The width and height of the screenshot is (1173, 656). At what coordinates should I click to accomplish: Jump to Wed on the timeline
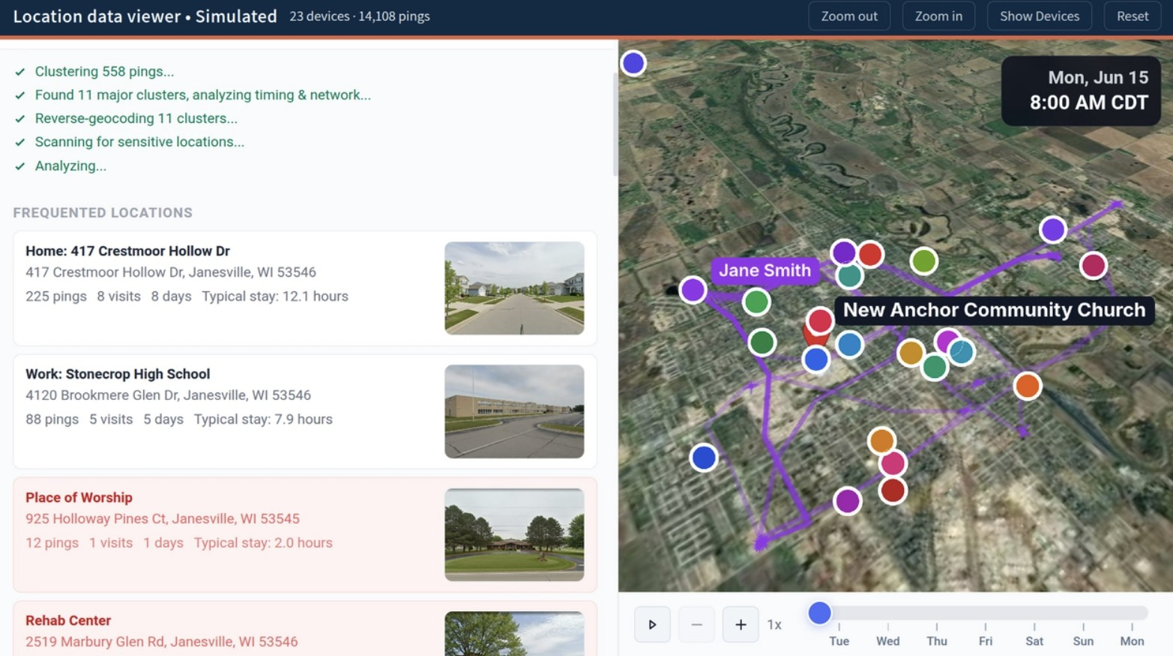coord(887,641)
